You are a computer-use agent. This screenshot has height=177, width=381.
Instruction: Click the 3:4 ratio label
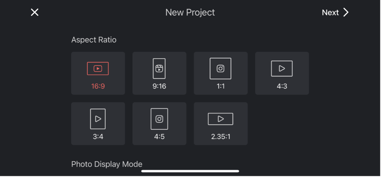[x=98, y=136]
